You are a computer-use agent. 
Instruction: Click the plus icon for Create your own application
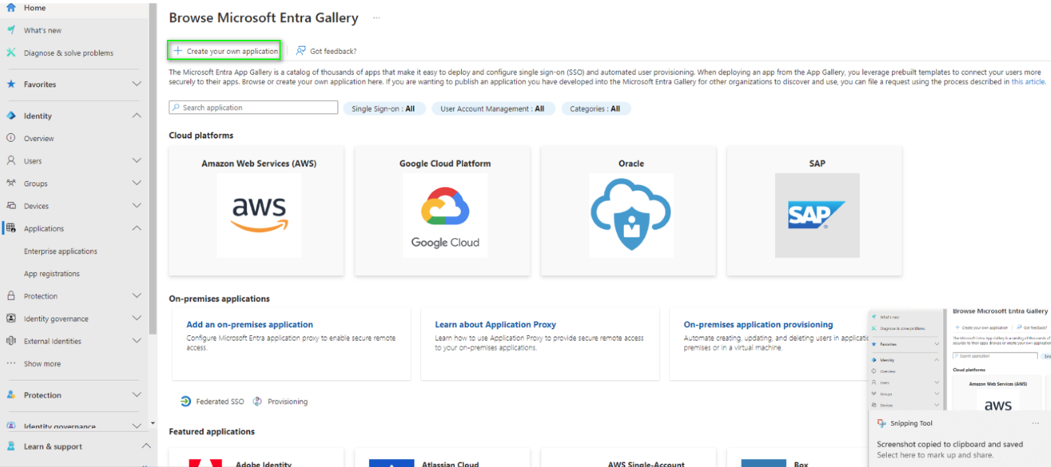tap(178, 51)
